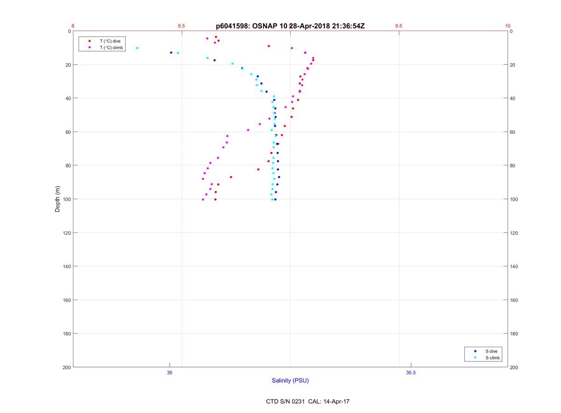
Task: Click the 'Salinity (PSU)' x-axis label
Action: tap(290, 381)
